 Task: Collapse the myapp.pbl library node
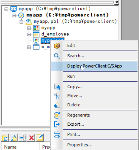click(21, 22)
